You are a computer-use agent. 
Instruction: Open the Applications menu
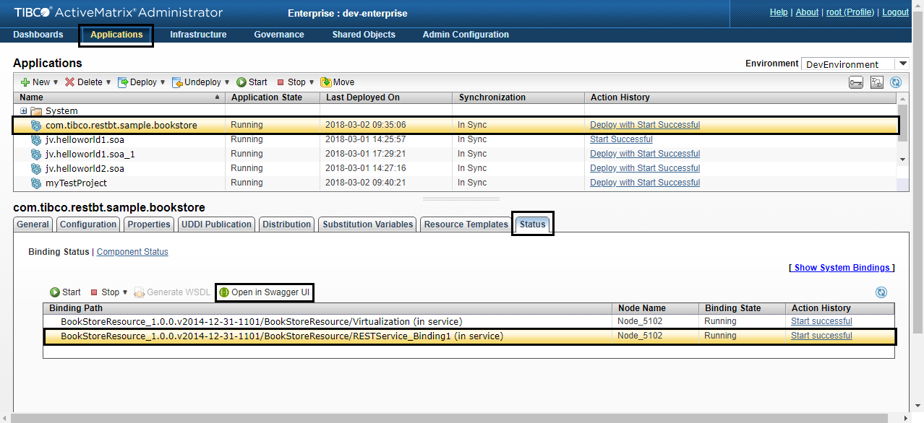[116, 35]
